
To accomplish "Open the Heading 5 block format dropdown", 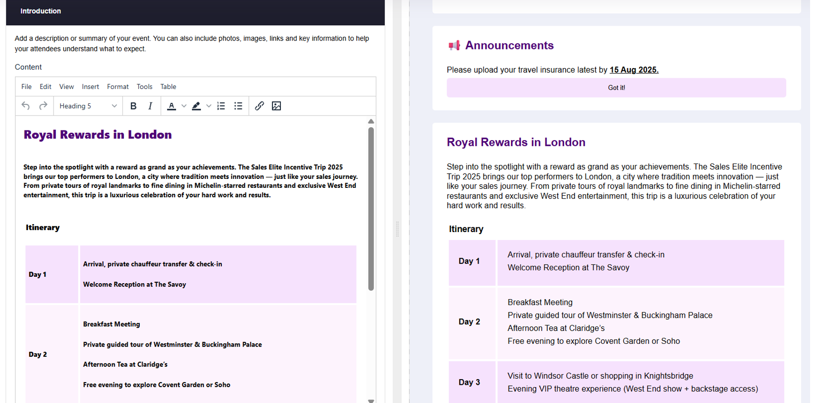I will coord(88,106).
